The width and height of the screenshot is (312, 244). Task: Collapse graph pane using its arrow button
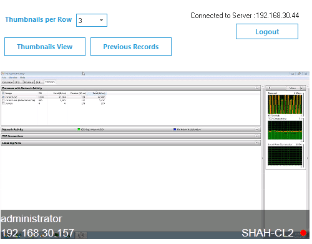pyautogui.click(x=269, y=88)
